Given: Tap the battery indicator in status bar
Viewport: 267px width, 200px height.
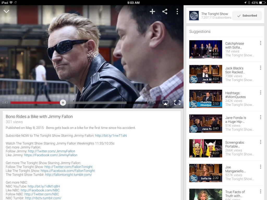Looking at the screenshot, I should (x=262, y=3).
